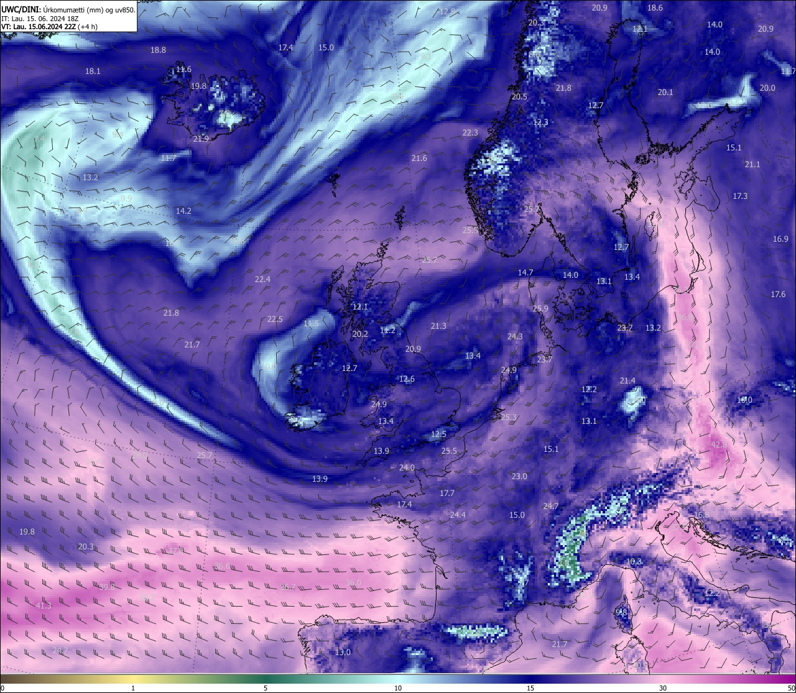Click the 39.8 value label

[x=107, y=587]
